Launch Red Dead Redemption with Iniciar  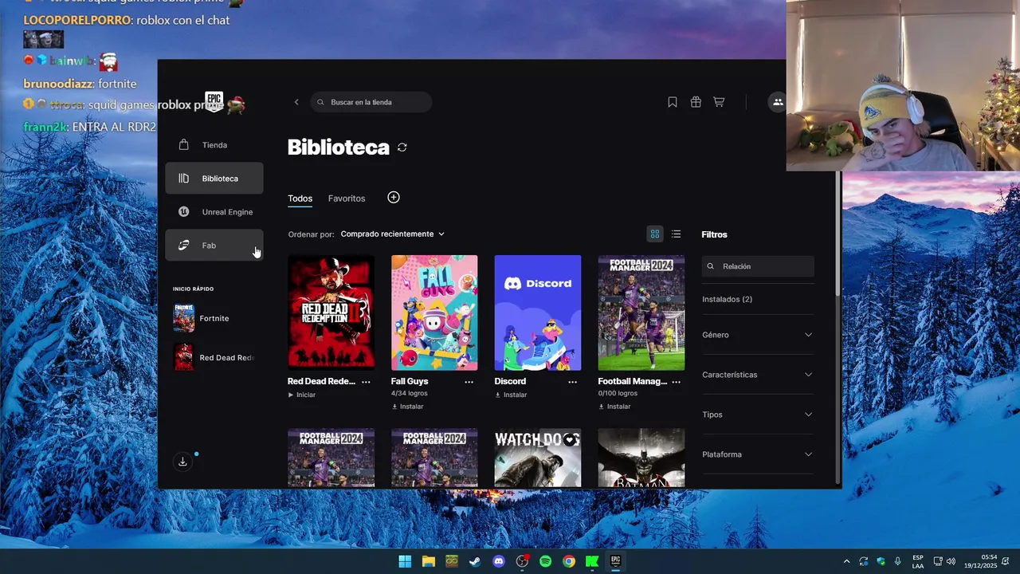click(x=302, y=395)
